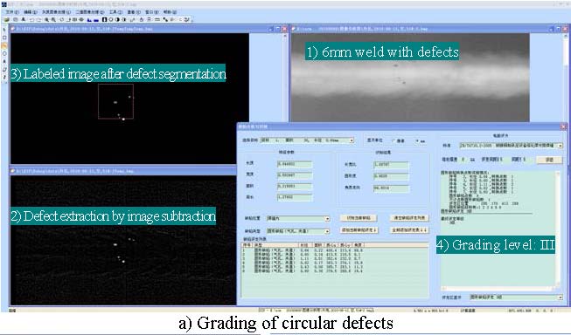This screenshot has width=571, height=335.
Task: Click the open-folder icon in the toolbar
Action: tap(6, 19)
